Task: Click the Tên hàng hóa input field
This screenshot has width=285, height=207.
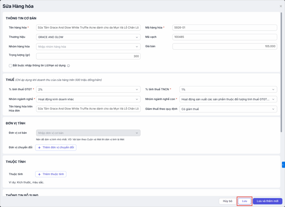Action: tap(88, 28)
